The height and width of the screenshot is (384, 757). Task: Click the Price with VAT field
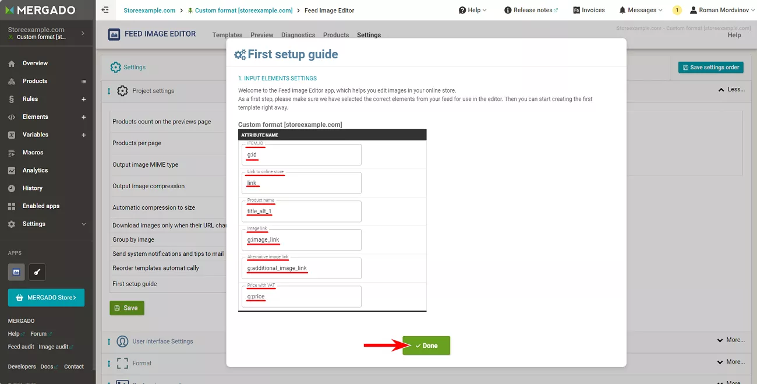(x=302, y=297)
